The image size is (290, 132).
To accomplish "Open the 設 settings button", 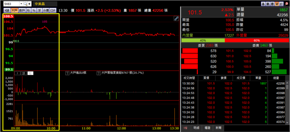I will [24, 73].
